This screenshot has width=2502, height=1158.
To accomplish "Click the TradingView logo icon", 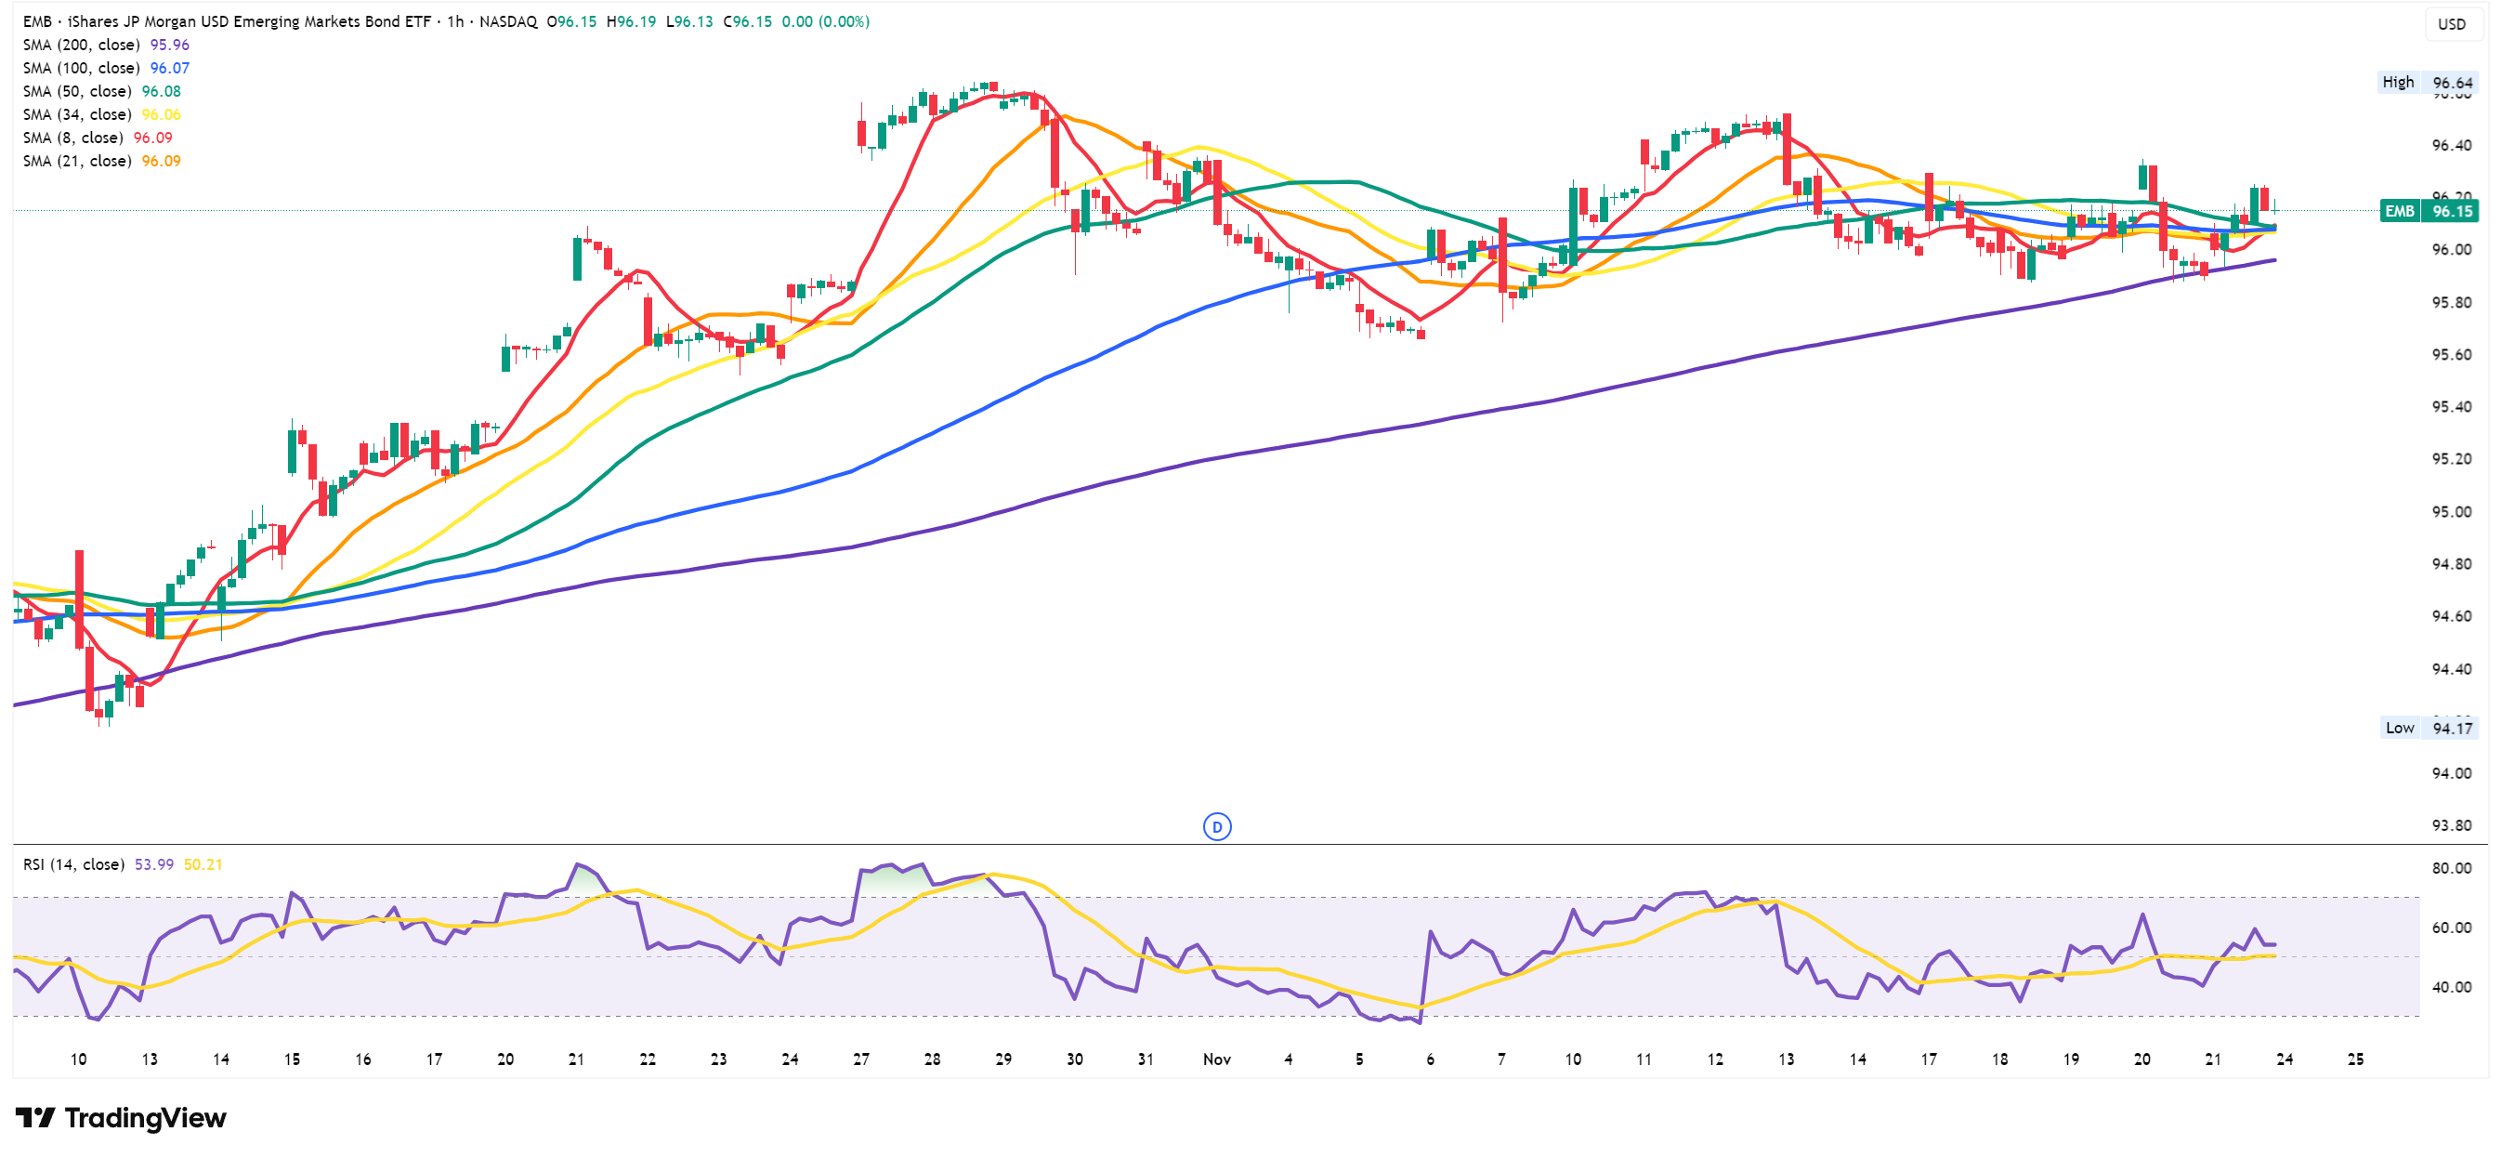I will pos(36,1117).
